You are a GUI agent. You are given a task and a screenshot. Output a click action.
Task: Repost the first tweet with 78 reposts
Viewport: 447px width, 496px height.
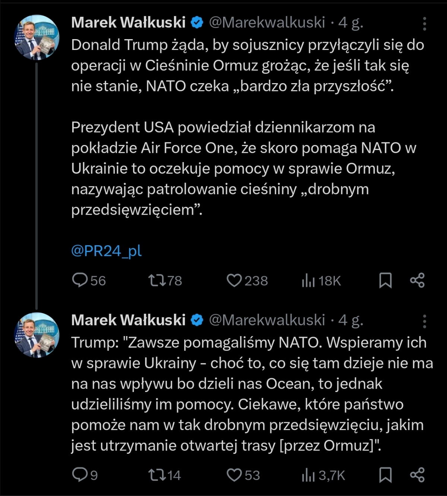point(157,280)
